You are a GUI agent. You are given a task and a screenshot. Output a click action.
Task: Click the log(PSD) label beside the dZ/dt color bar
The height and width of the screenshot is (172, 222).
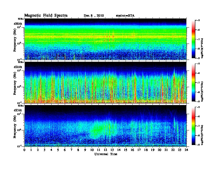[x=202, y=135]
